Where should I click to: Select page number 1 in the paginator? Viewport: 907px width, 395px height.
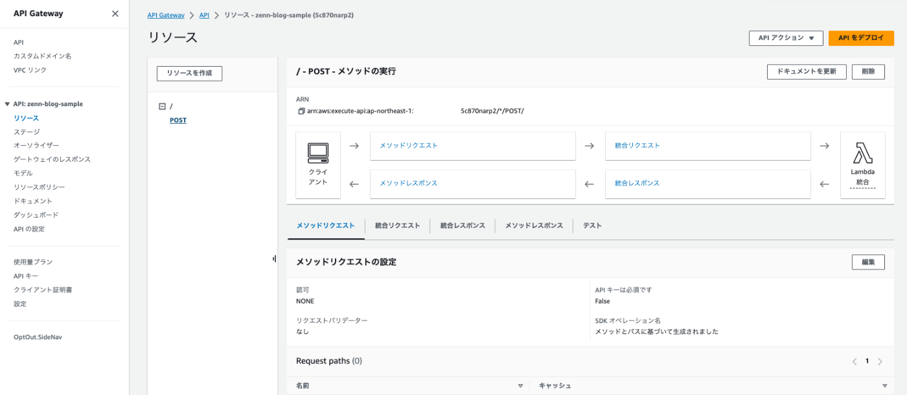867,361
